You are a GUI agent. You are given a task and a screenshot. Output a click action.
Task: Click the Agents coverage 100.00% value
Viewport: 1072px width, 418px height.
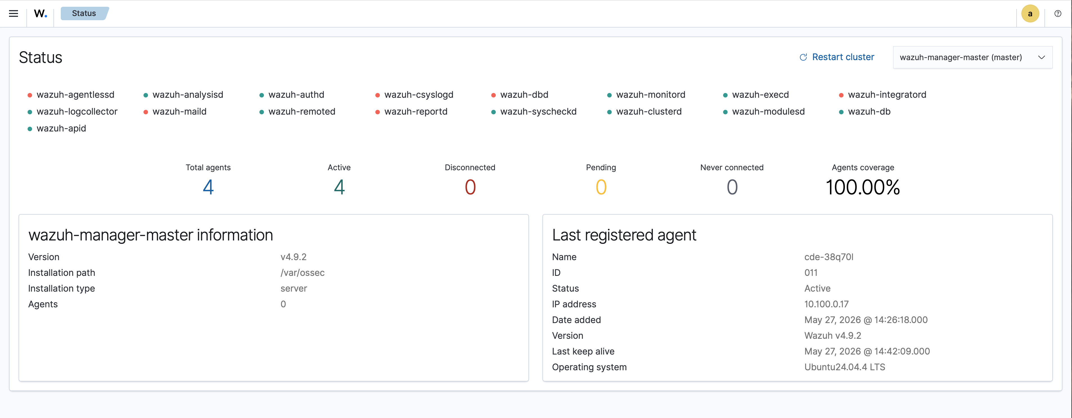pos(863,187)
